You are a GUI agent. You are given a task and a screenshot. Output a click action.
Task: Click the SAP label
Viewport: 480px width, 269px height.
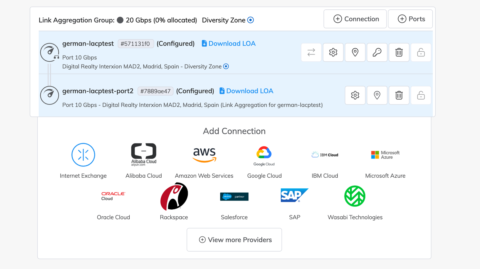pyautogui.click(x=295, y=217)
